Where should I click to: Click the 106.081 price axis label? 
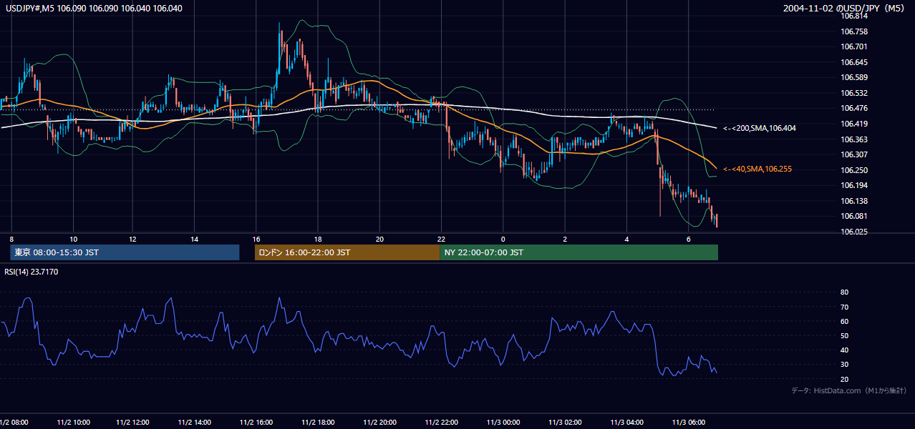854,216
